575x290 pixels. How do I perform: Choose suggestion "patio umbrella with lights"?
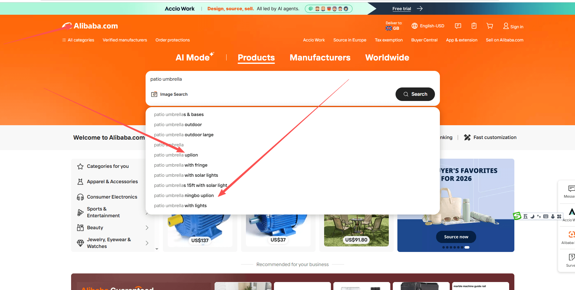pos(292,206)
